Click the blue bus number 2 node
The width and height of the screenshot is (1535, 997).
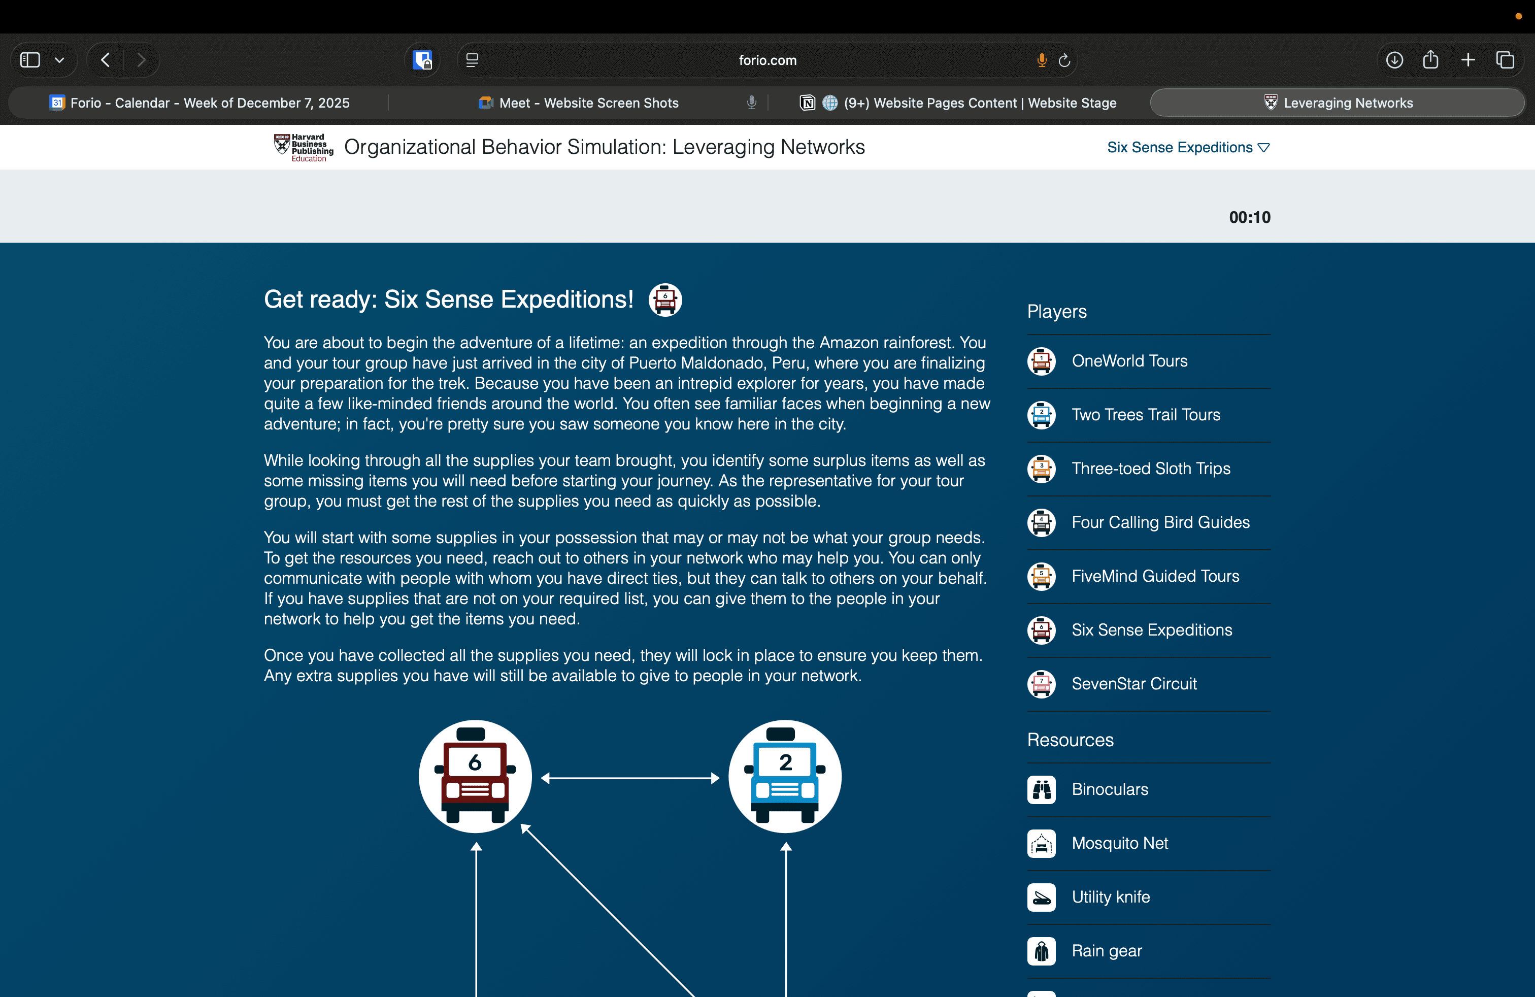click(784, 776)
